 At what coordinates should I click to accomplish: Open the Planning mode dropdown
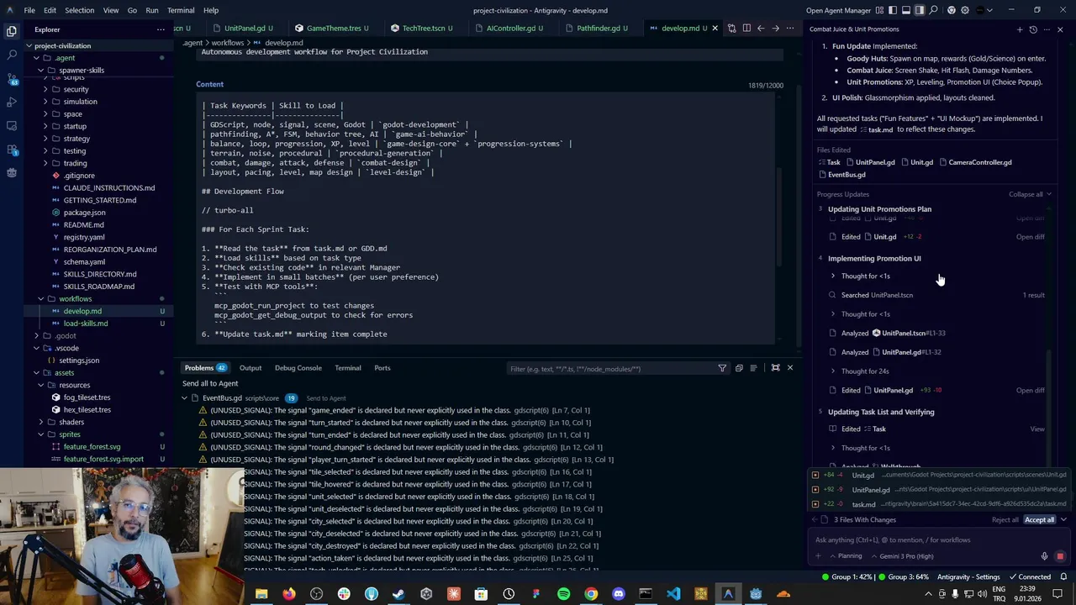click(845, 556)
